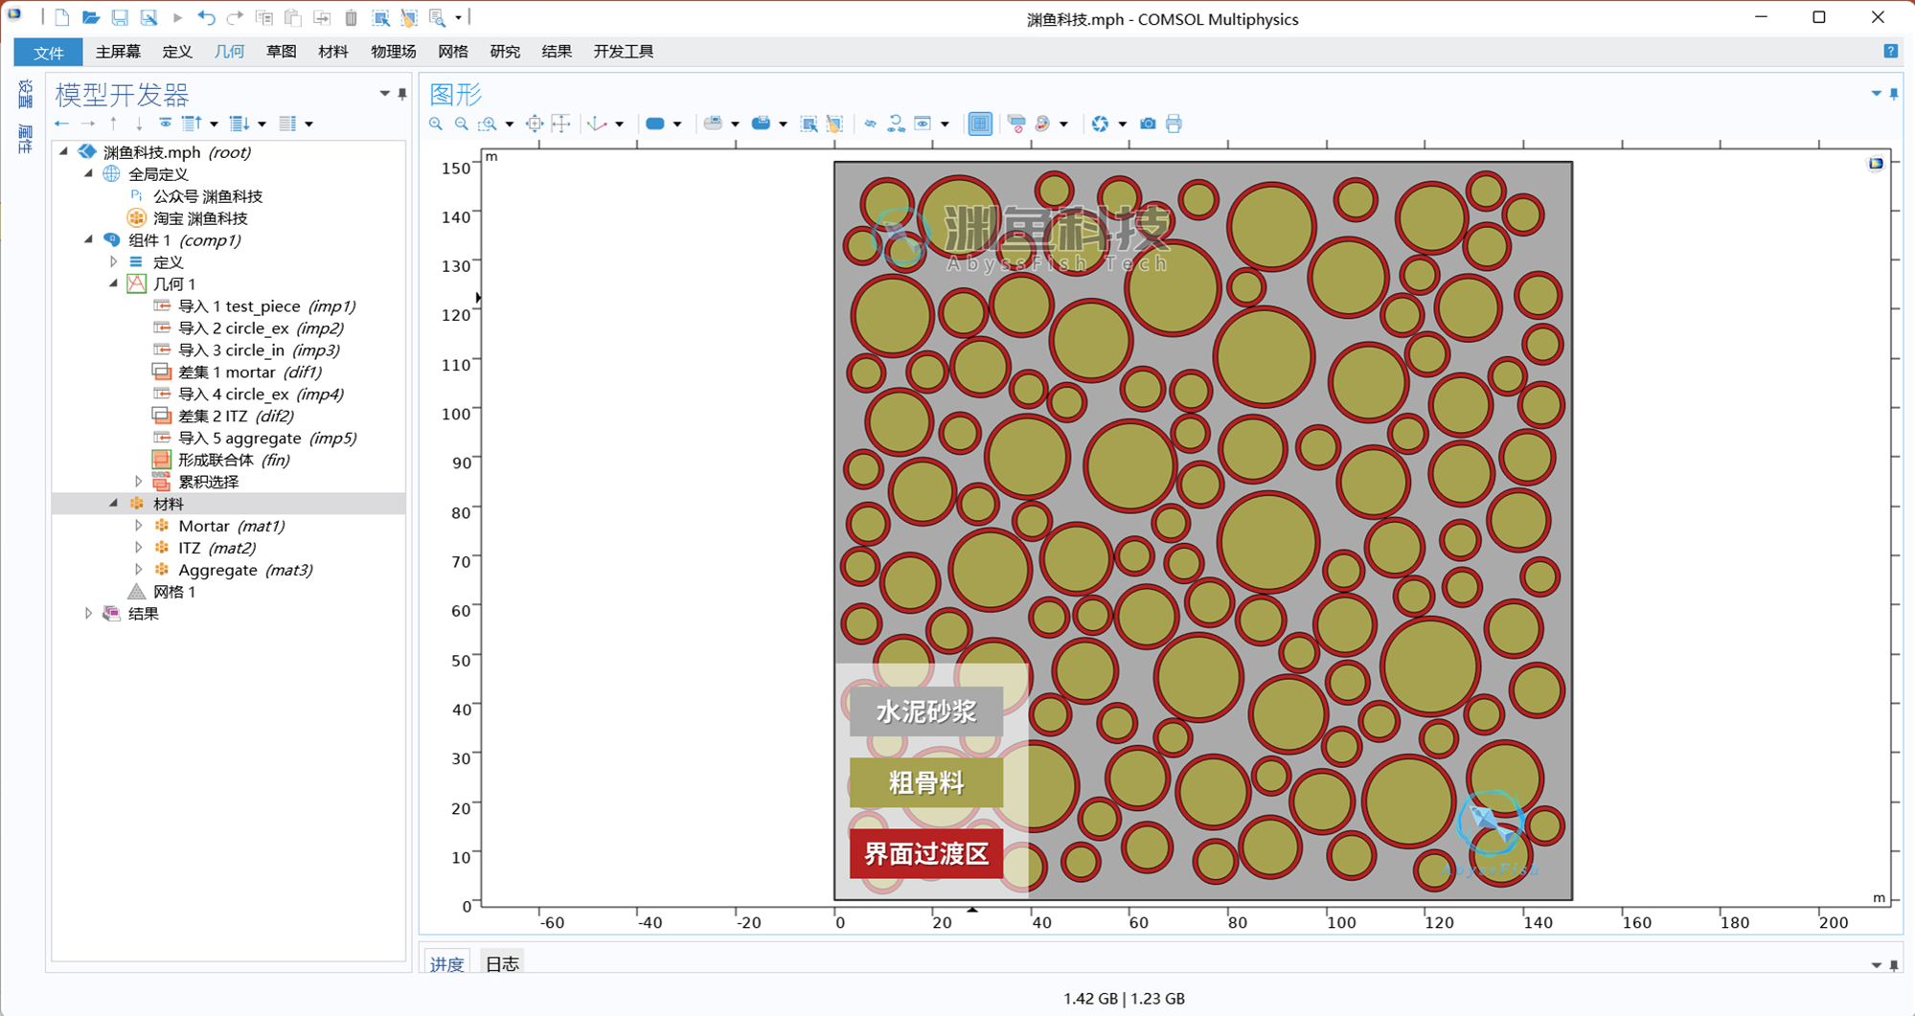Collapse the 全局定义 node
This screenshot has width=1915, height=1016.
click(89, 173)
